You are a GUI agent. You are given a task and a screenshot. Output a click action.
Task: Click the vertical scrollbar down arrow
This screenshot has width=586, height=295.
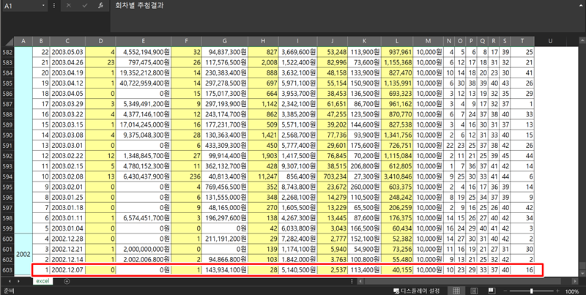(x=582, y=274)
